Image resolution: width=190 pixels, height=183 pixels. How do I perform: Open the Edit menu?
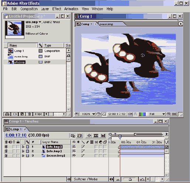pyautogui.click(x=14, y=9)
